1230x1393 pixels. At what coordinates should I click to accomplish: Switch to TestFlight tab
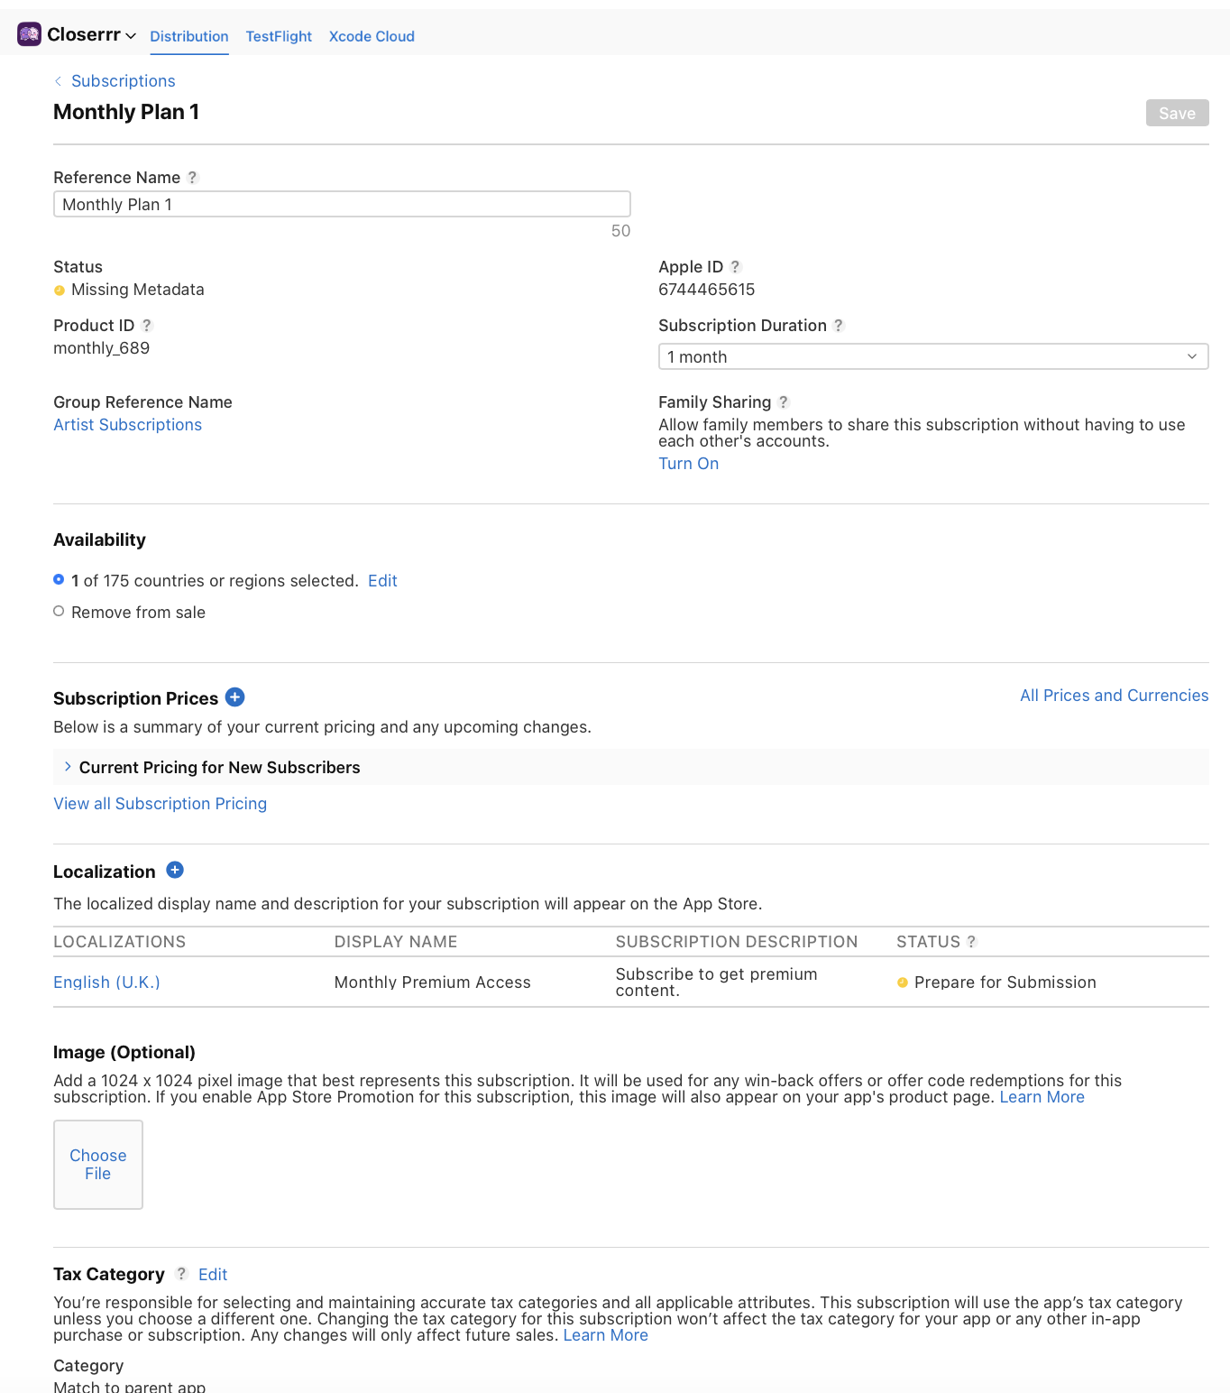[x=279, y=36]
